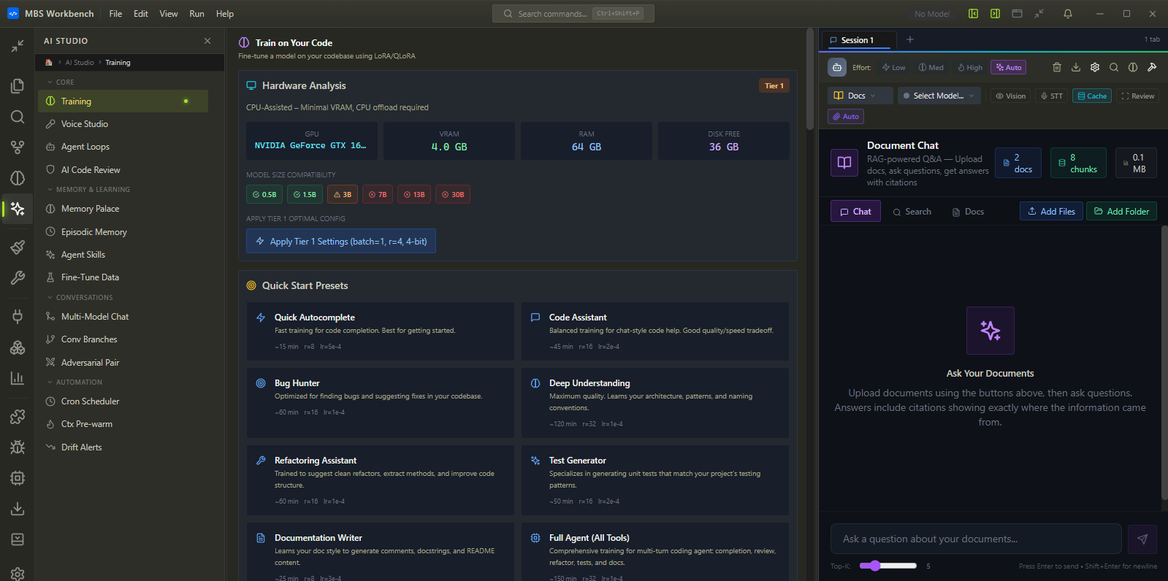Open Memory Palace in the sidebar

pos(123,209)
